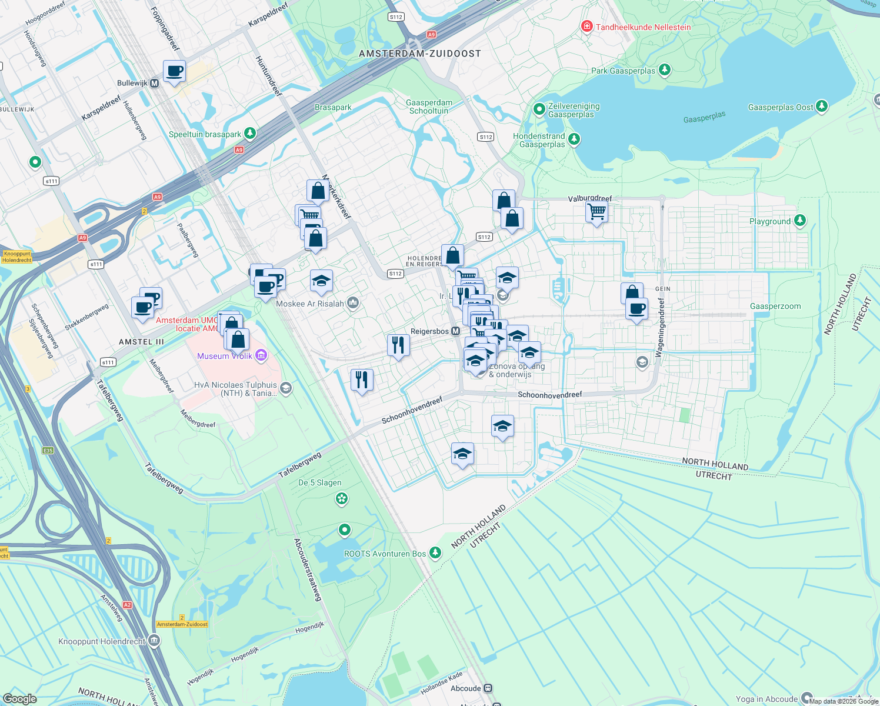Select the lowest education marker south of Schoonhovendreef
The width and height of the screenshot is (880, 706).
click(x=462, y=455)
